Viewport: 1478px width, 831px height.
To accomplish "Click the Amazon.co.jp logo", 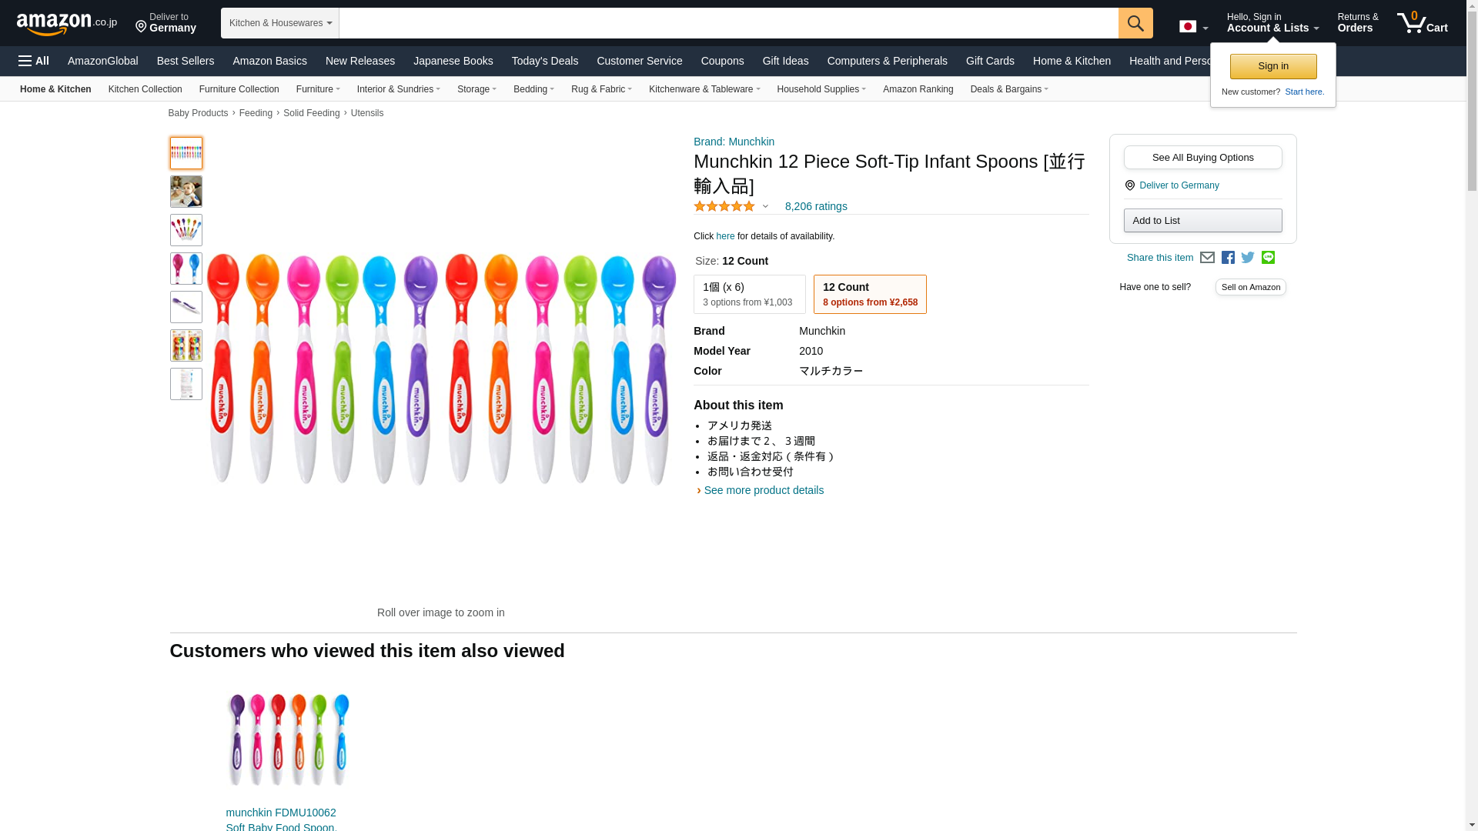I will click(x=66, y=23).
